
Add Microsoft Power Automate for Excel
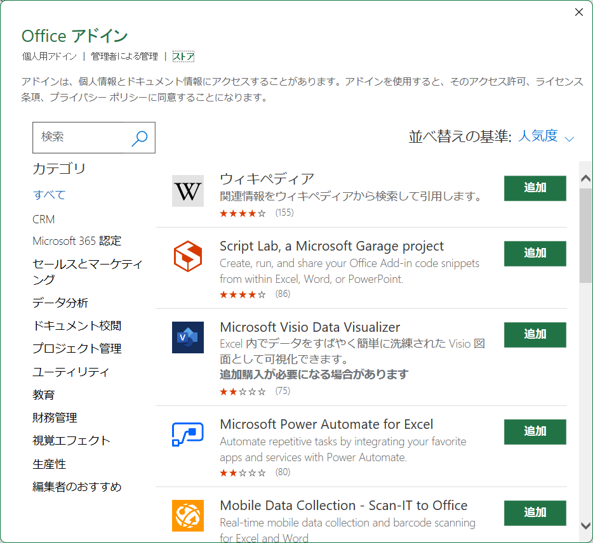click(x=535, y=432)
